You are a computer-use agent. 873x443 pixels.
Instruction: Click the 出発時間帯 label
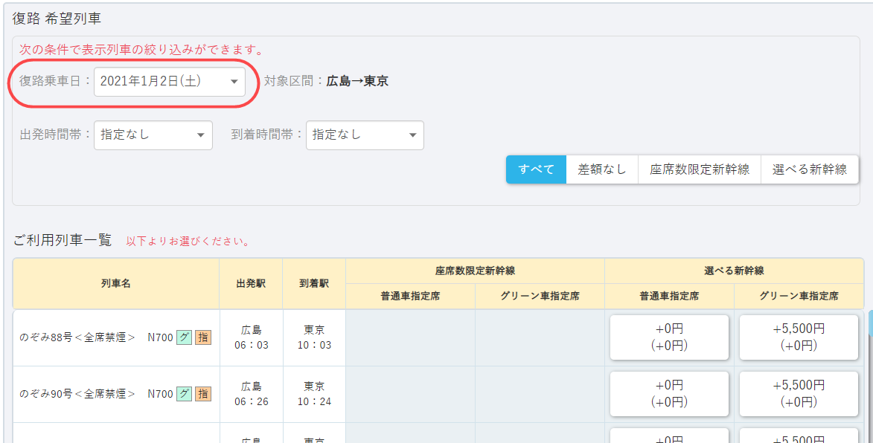click(55, 135)
